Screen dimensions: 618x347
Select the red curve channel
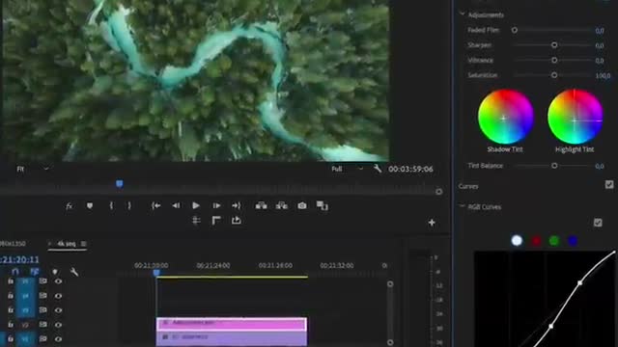click(x=536, y=240)
